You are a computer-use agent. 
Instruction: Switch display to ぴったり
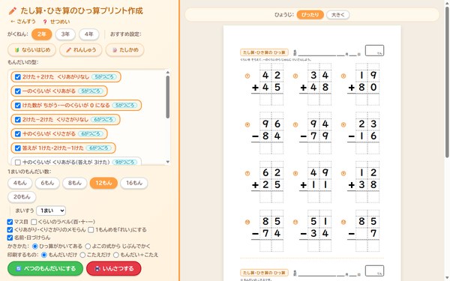click(310, 15)
